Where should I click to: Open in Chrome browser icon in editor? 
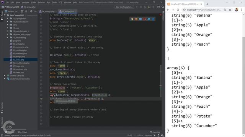pyautogui.click(x=132, y=19)
